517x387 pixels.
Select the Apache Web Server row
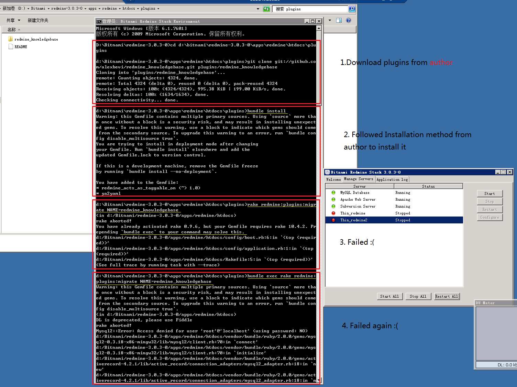click(394, 200)
